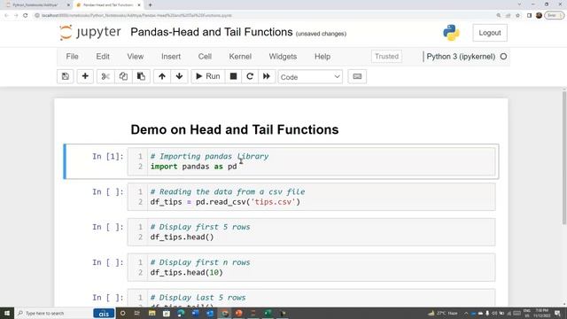Click the unsaved changes status text

point(321,34)
